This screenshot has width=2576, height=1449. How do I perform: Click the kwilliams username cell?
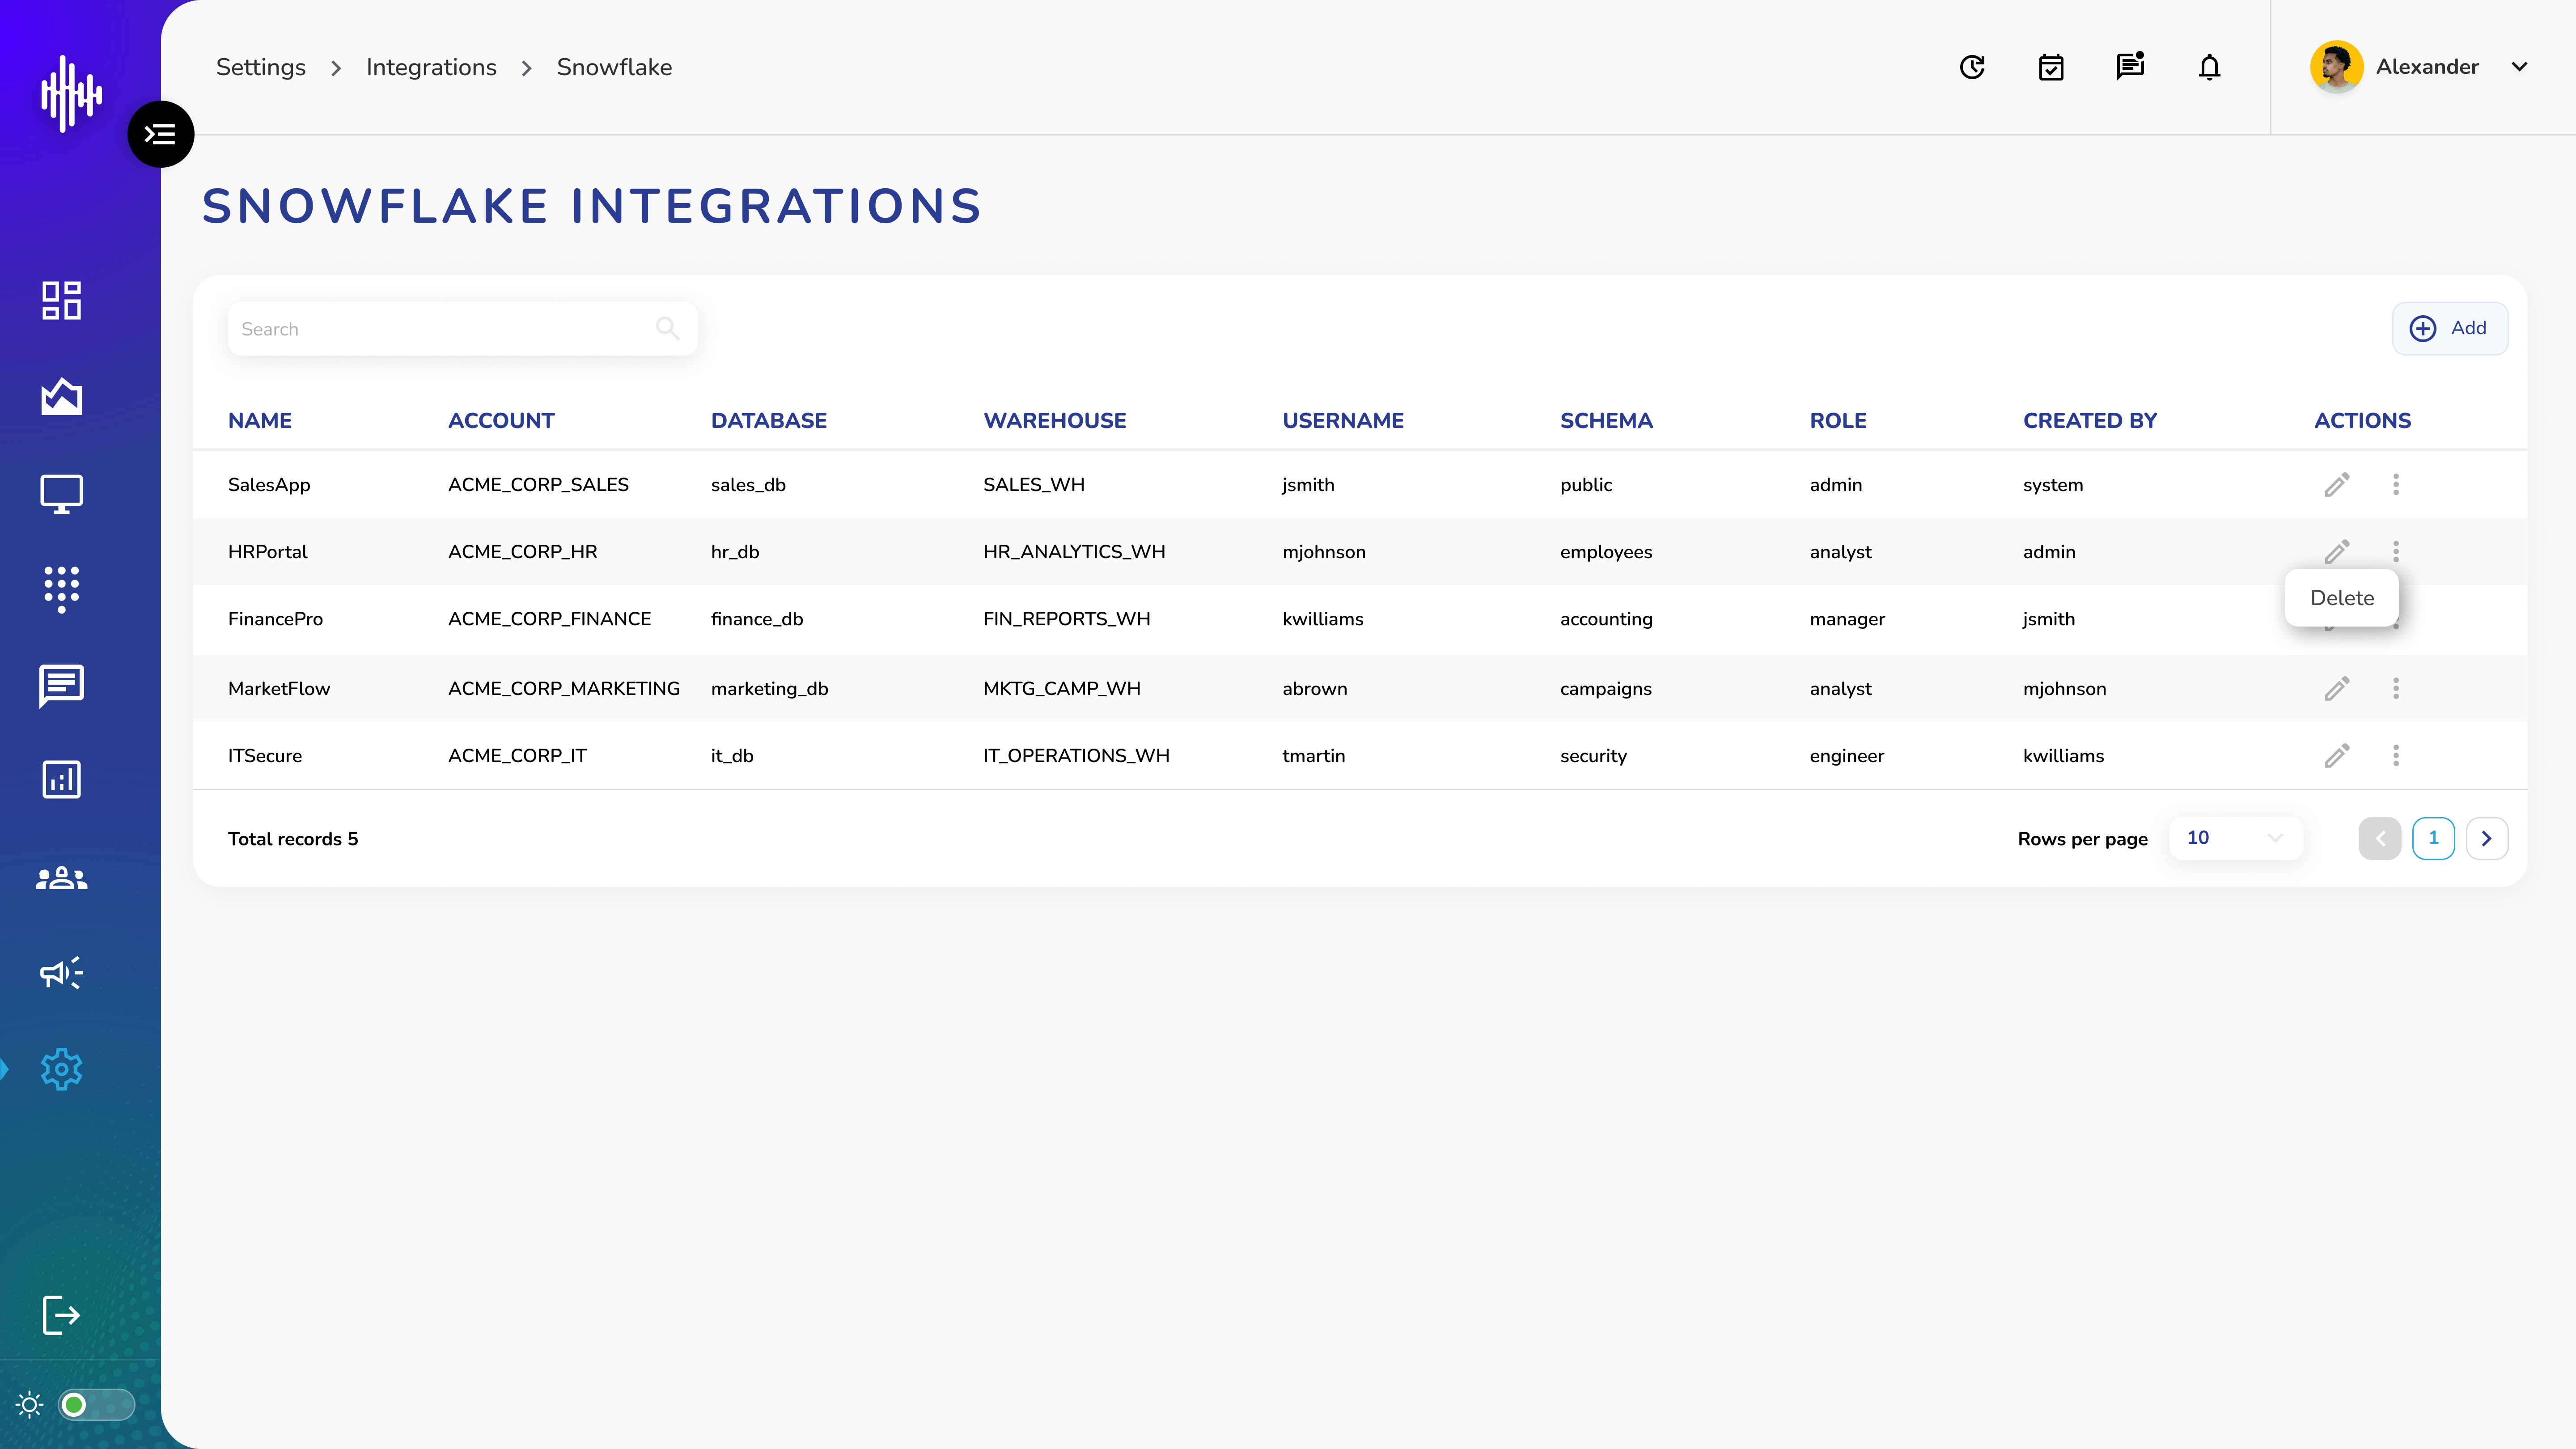pyautogui.click(x=1323, y=619)
